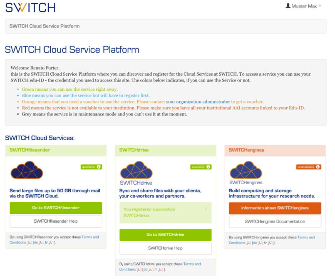Open German SWITCHdrive terms PDF link
Screen dimensions: 335x280
click(148, 270)
